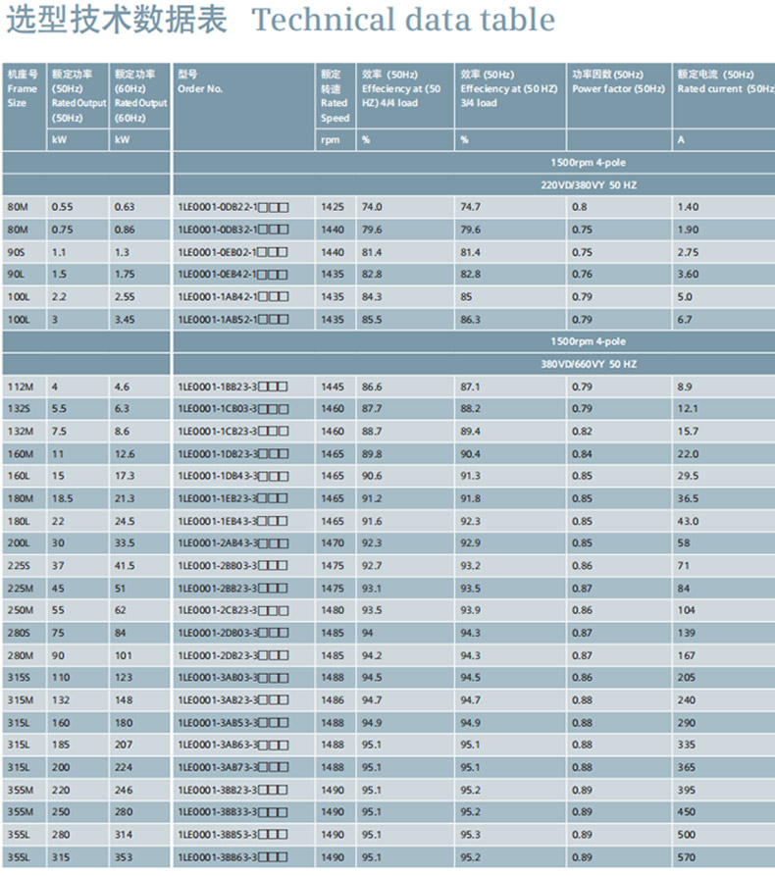Click the Rated current column header
This screenshot has width=775, height=876.
click(x=722, y=88)
